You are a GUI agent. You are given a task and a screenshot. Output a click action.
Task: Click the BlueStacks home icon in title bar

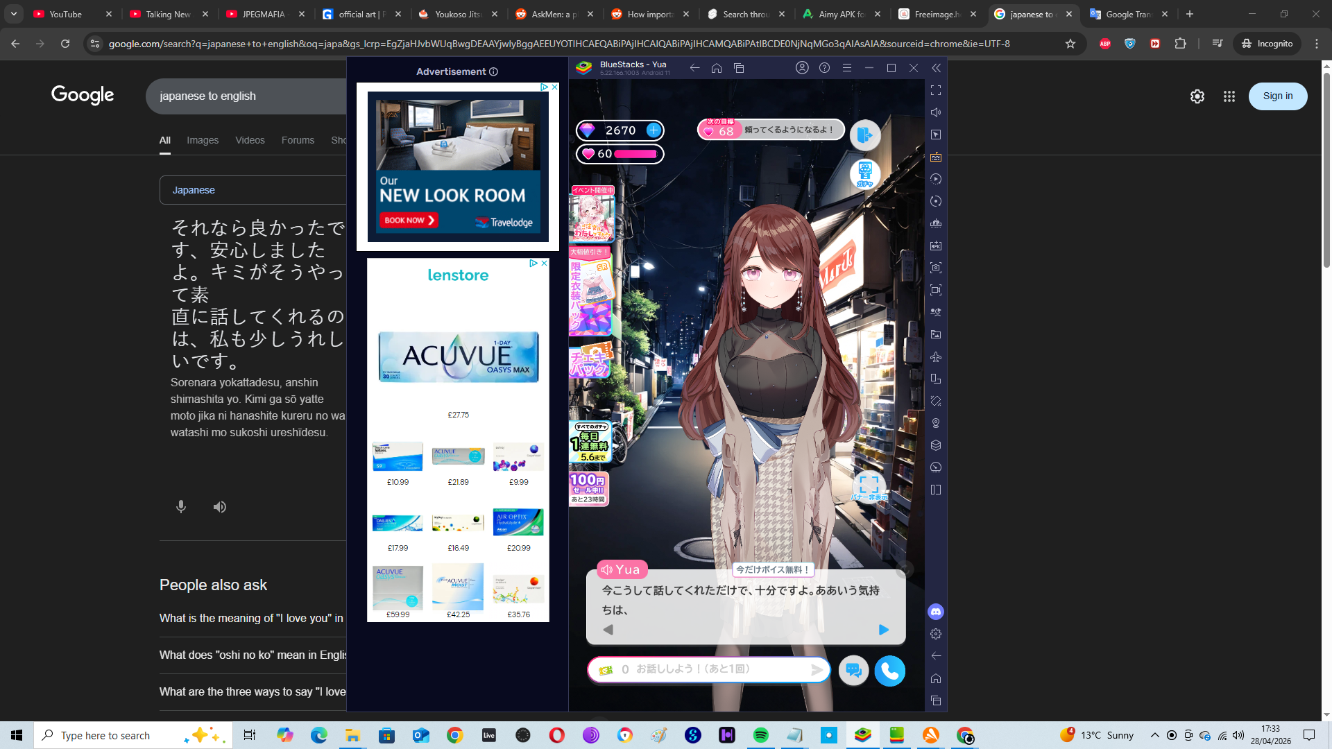point(717,68)
